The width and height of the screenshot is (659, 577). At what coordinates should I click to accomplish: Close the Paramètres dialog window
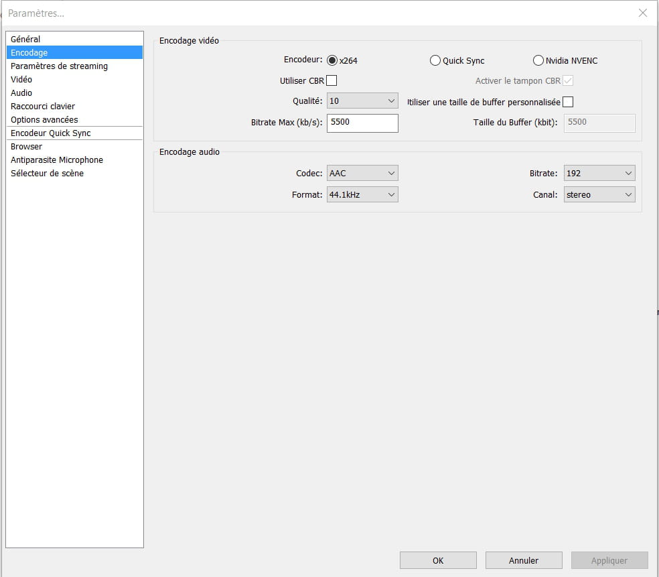coord(643,13)
